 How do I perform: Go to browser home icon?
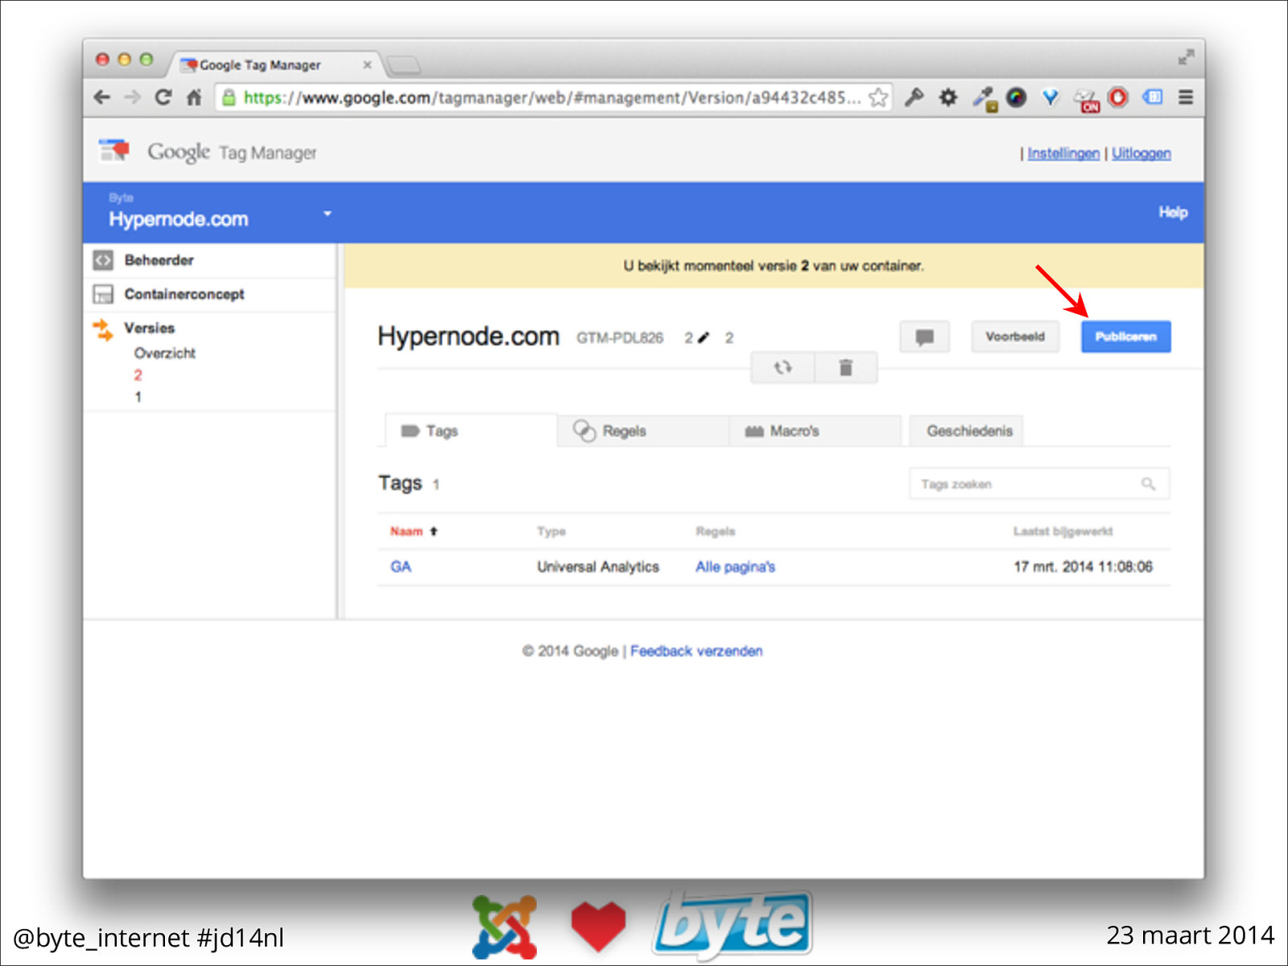[194, 97]
